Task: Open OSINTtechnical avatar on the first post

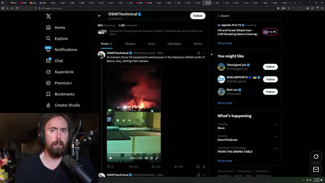Action: pos(101,55)
